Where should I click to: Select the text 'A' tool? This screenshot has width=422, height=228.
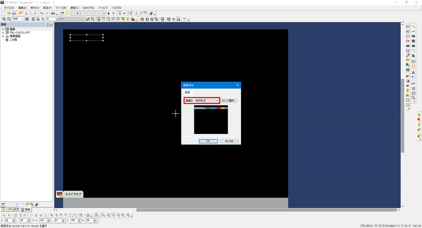pos(413,73)
